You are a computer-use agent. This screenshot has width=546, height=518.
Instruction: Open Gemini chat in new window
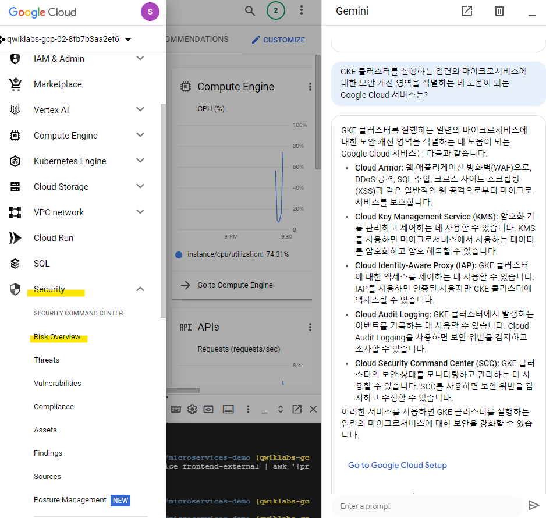point(467,11)
